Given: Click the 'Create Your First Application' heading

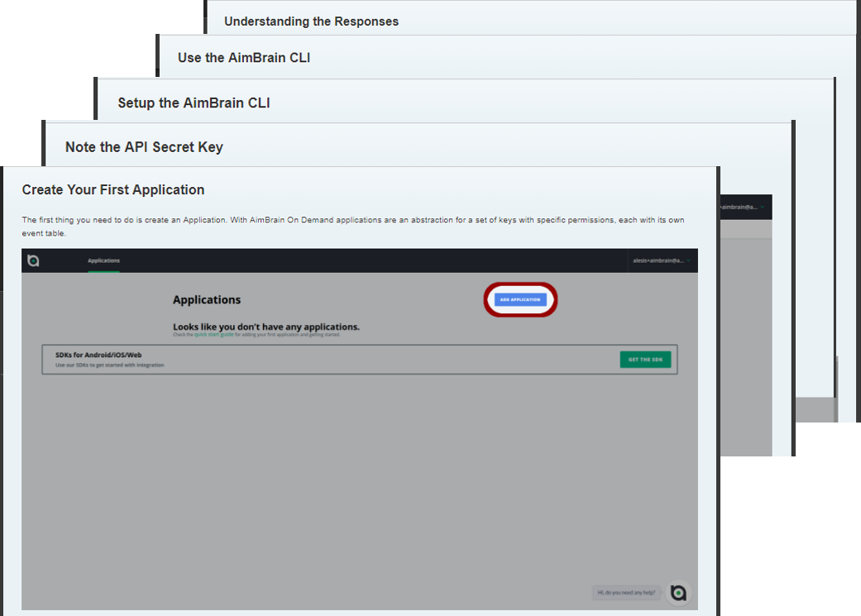Looking at the screenshot, I should coord(113,189).
